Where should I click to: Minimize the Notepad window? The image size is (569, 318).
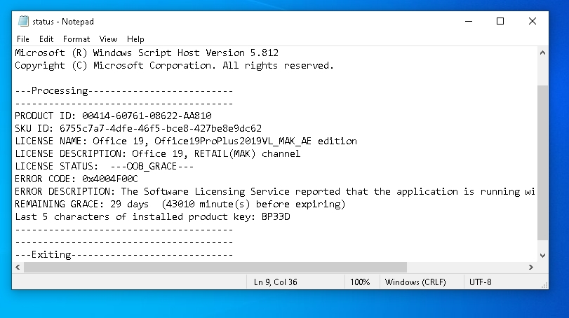468,21
